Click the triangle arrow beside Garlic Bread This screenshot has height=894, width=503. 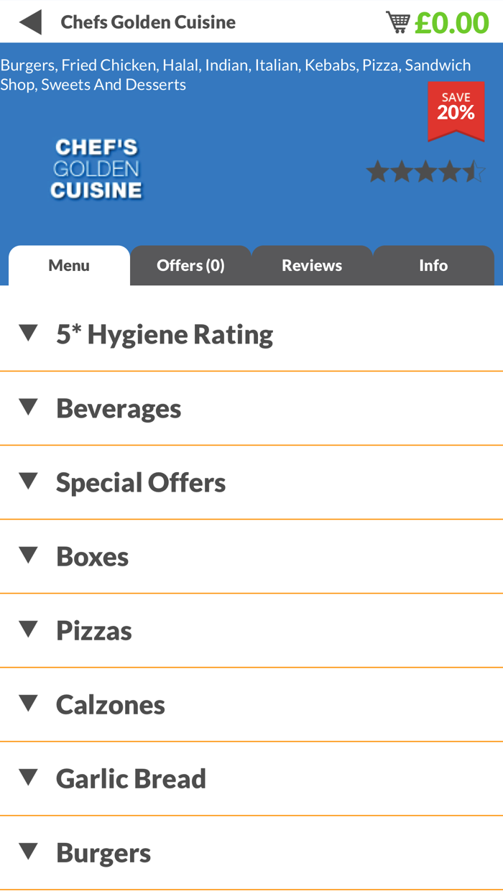(28, 778)
